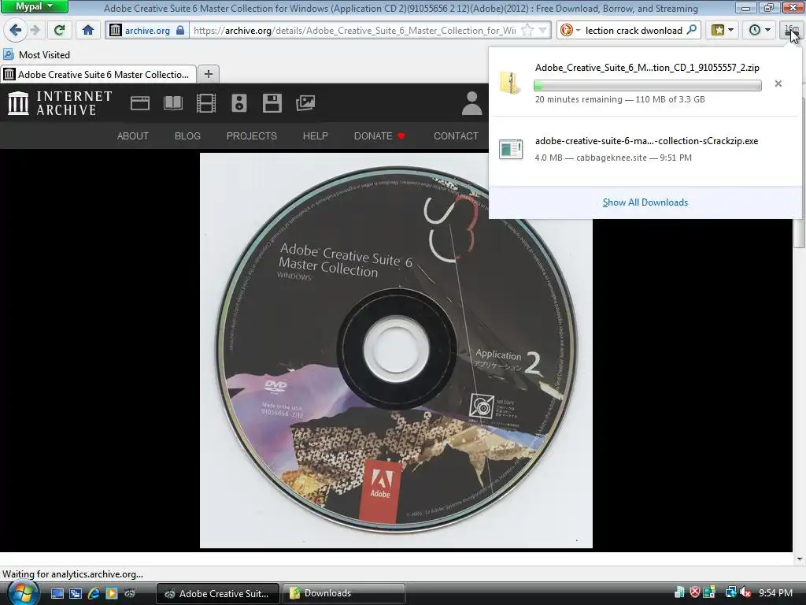The image size is (806, 605).
Task: Open the Texts book icon in header
Action: click(172, 103)
